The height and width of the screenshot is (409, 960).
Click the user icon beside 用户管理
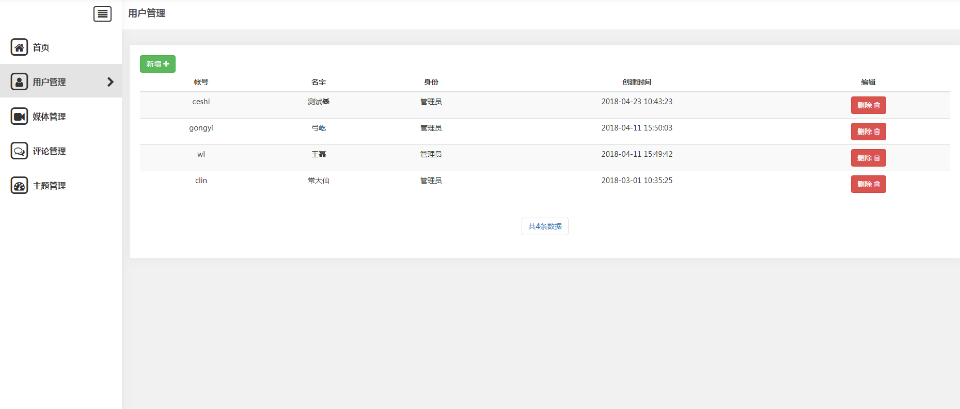(x=19, y=81)
